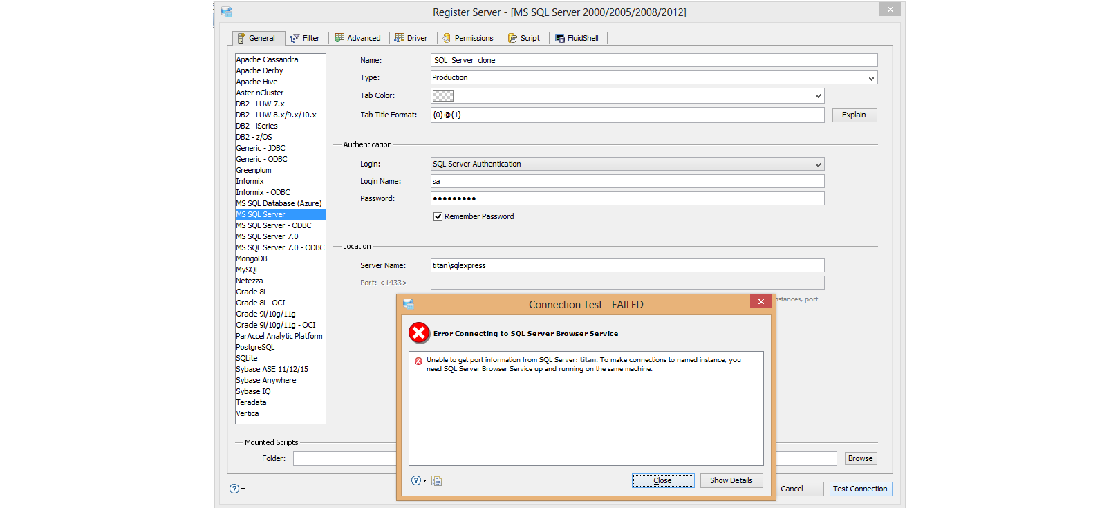Image resolution: width=1102 pixels, height=508 pixels.
Task: Select 'SQLite' in the database list
Action: click(x=280, y=358)
